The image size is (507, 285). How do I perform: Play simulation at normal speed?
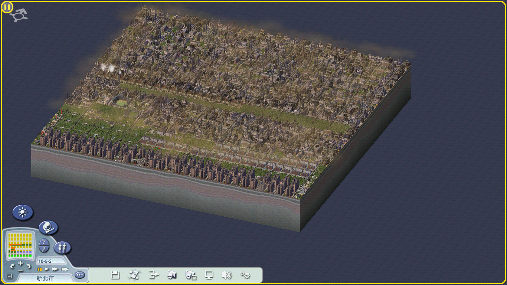(x=47, y=269)
